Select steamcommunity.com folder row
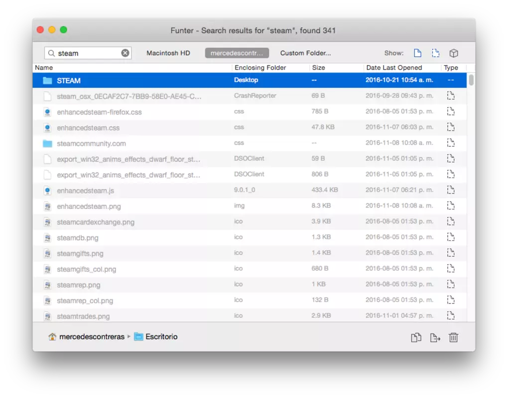 250,143
